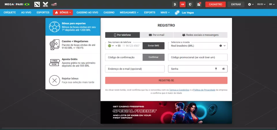Open the Bitcoin payments icon
Image resolution: width=277 pixels, height=130 pixels.
174,4
